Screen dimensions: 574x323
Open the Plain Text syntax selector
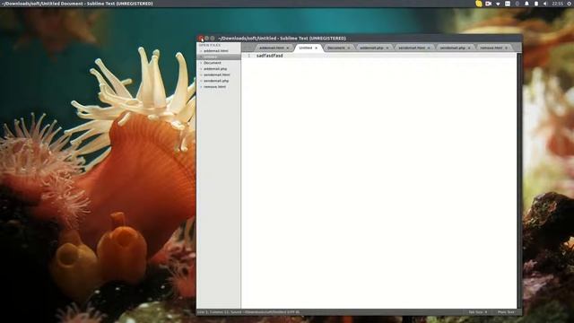(506, 312)
